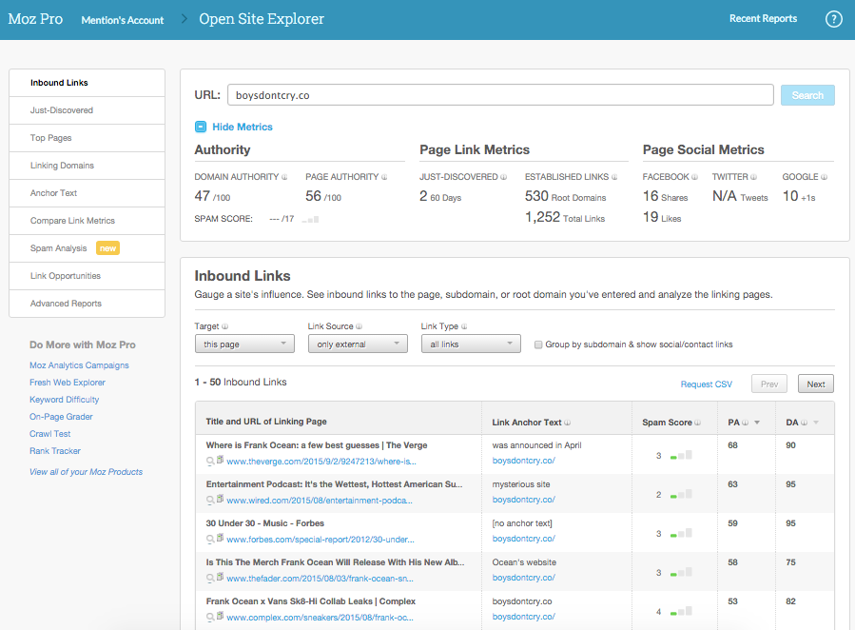Screen dimensions: 855x630
Task: Open Recent Reports in the header
Action: pyautogui.click(x=763, y=18)
